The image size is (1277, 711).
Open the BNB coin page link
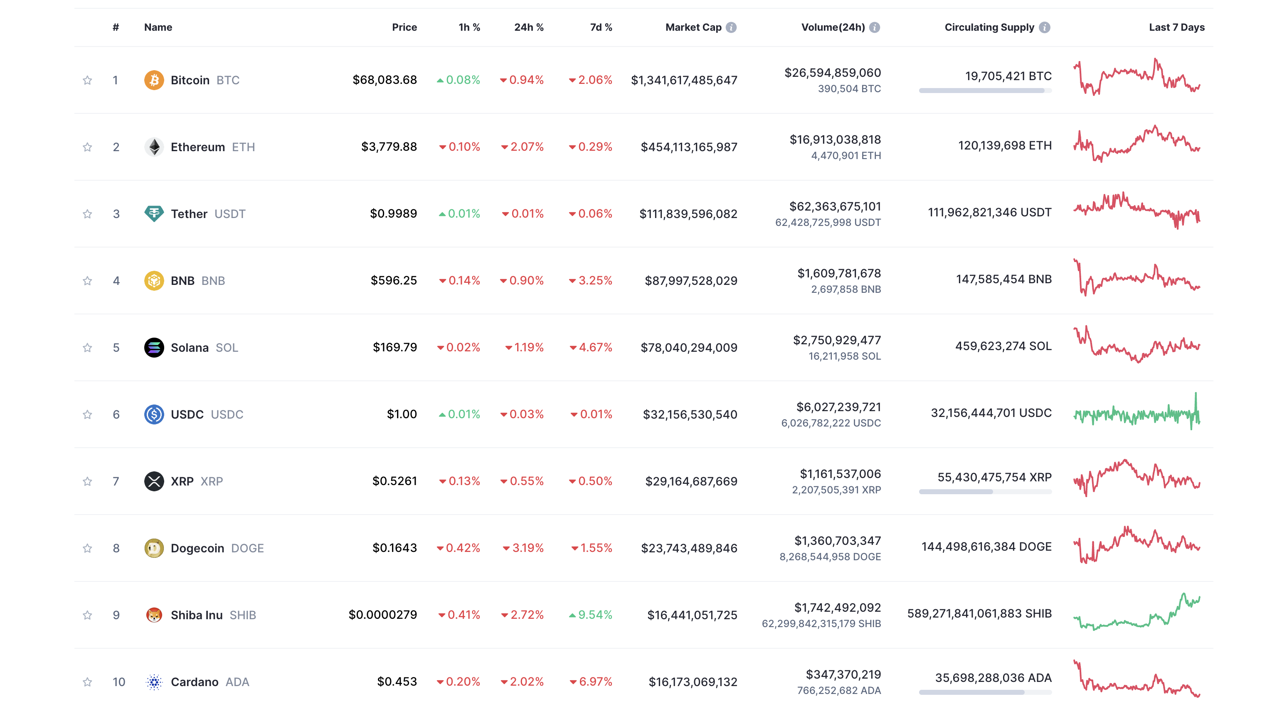tap(182, 280)
